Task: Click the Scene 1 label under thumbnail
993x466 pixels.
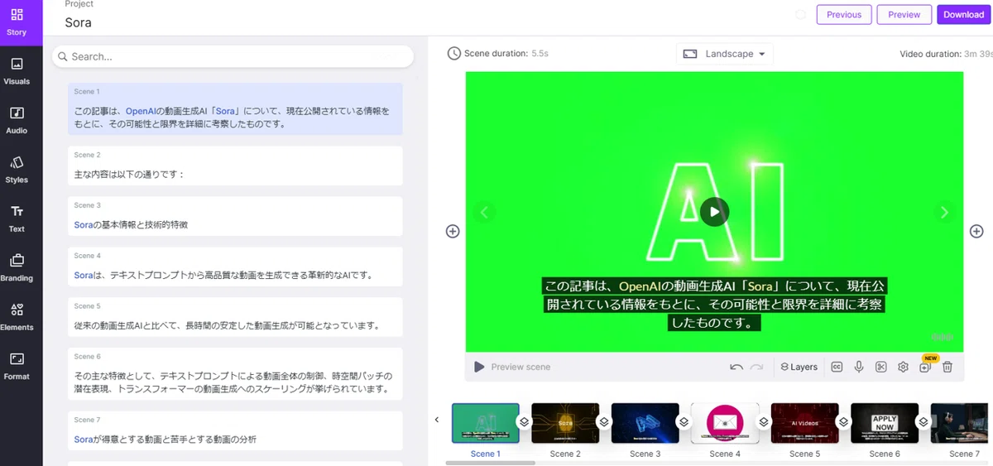Action: pos(486,454)
